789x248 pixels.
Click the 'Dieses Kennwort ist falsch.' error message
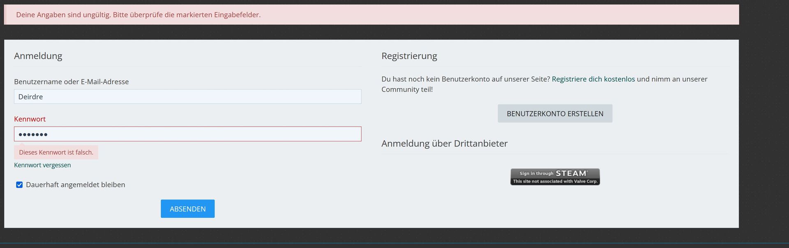click(56, 152)
